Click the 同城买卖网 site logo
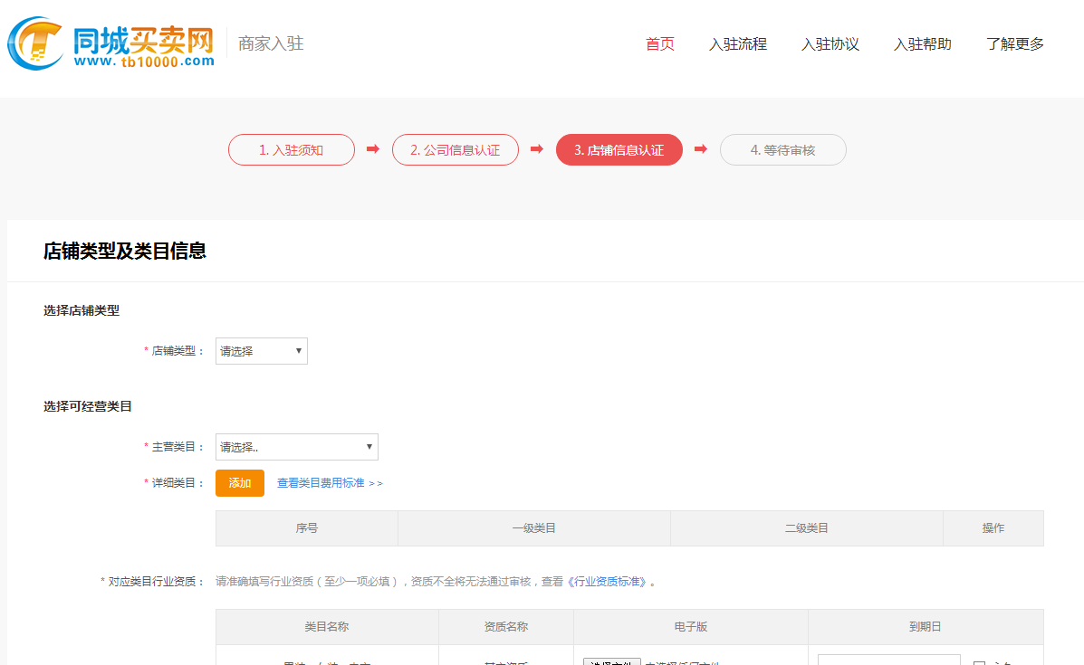 110,43
